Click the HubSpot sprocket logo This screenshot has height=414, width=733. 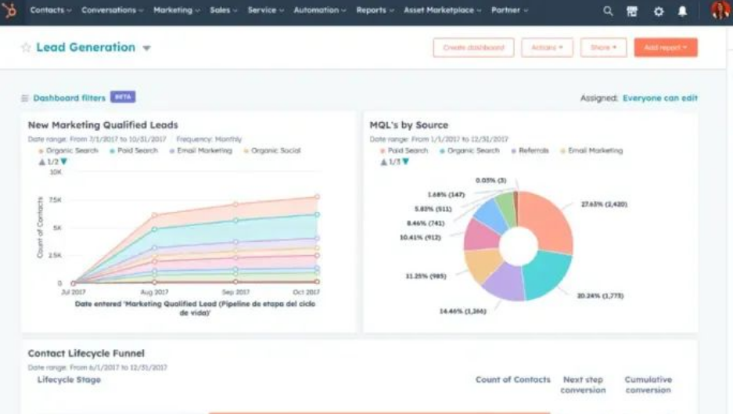[x=11, y=11]
